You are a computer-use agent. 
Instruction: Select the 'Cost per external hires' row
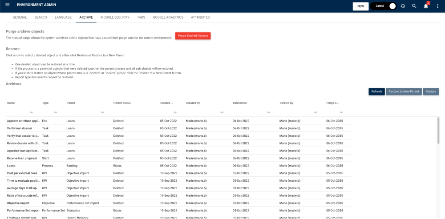[x=178, y=173]
